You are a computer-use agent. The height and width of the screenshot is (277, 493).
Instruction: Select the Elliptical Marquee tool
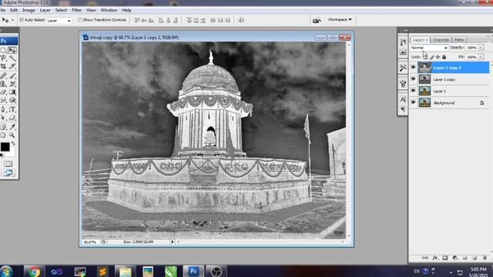click(3, 50)
